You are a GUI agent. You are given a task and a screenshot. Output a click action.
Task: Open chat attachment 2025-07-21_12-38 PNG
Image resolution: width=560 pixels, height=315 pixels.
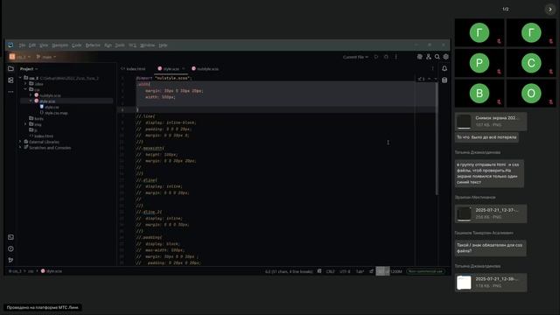tap(491, 282)
